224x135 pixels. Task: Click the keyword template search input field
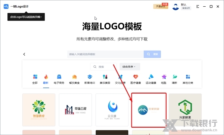pyautogui.click(x=105, y=54)
